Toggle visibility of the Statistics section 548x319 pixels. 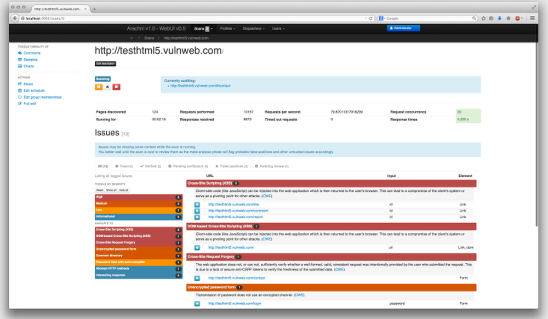click(30, 60)
